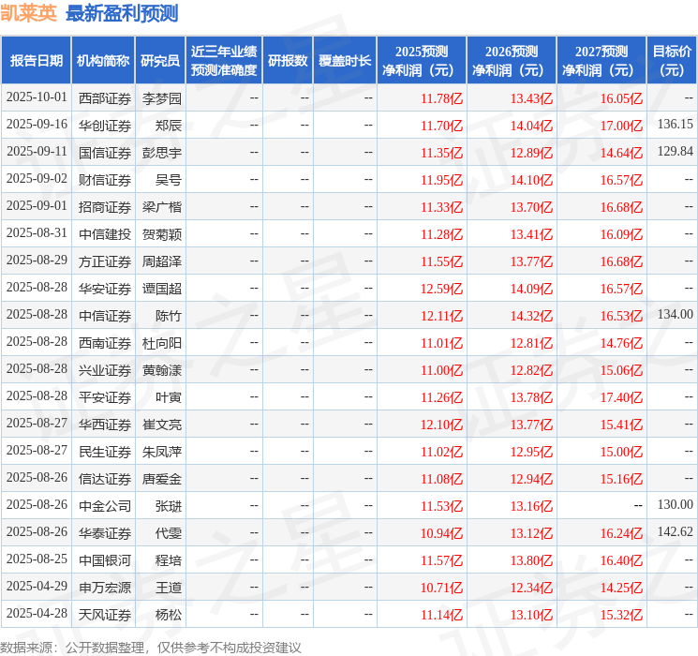Click institution 华安证券
The image size is (698, 656).
105,289
